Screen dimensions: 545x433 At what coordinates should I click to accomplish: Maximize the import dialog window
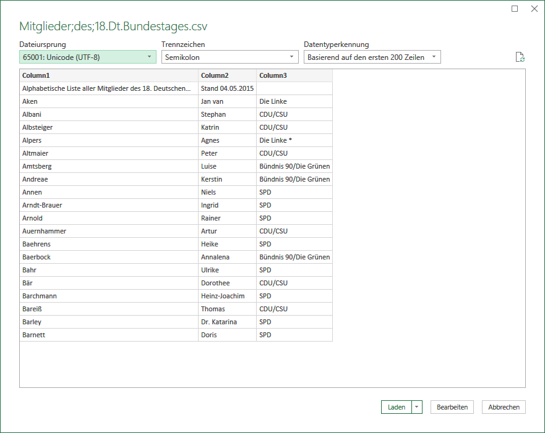[x=515, y=9]
